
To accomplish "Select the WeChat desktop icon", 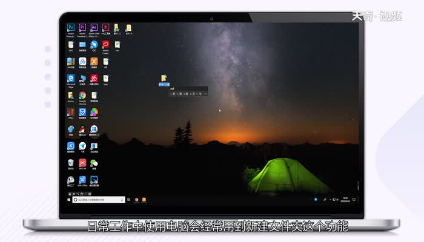I will click(94, 163).
